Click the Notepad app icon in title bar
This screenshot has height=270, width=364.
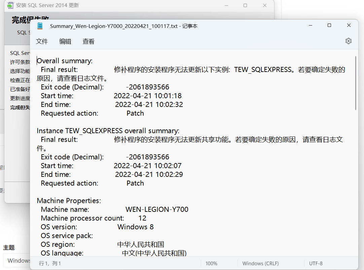40,26
